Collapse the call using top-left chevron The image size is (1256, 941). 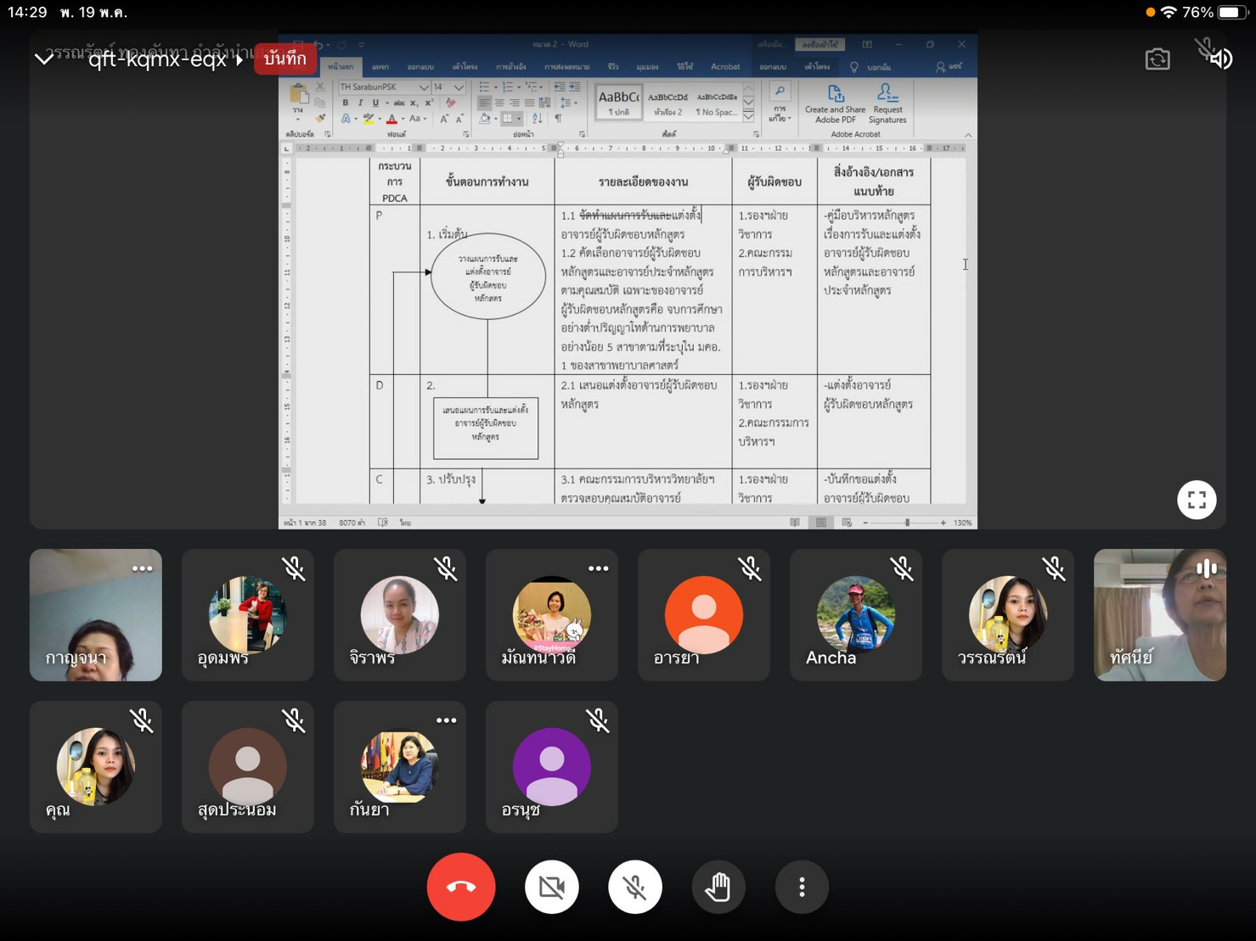pyautogui.click(x=44, y=59)
